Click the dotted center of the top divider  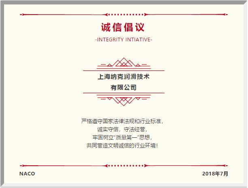(x=124, y=15)
